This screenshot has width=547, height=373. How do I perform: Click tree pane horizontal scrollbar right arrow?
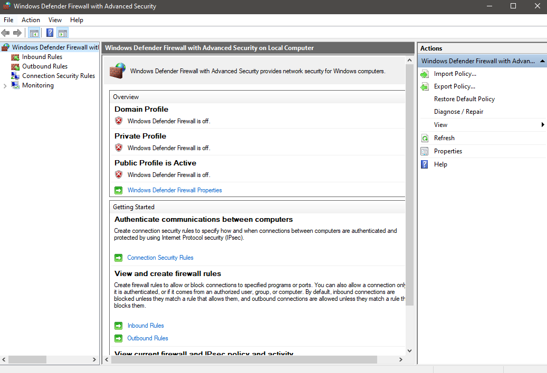tap(94, 359)
